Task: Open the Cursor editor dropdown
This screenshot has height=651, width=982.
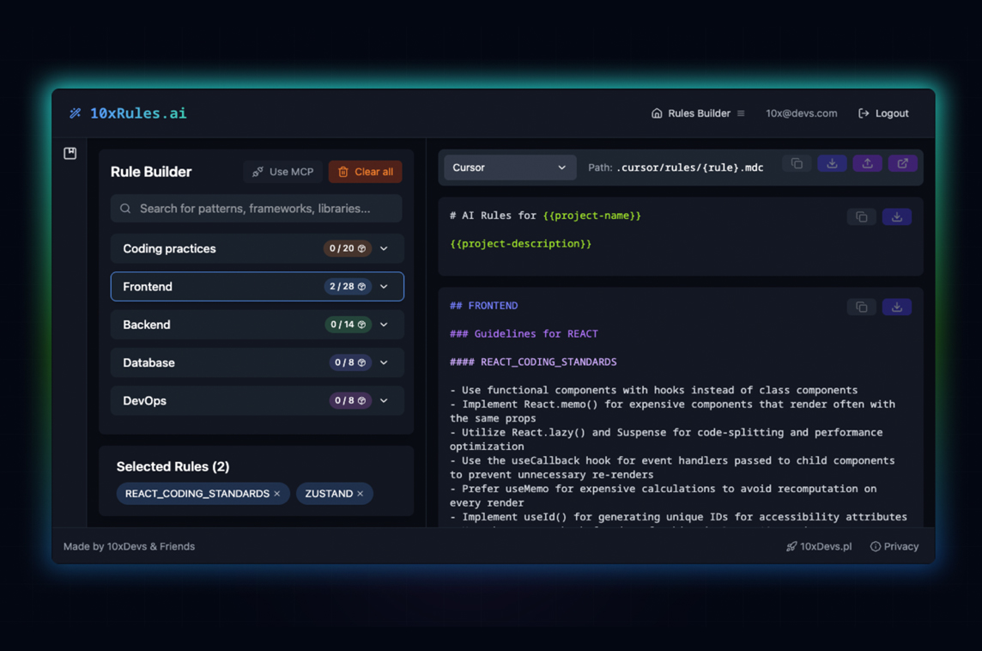Action: [509, 167]
